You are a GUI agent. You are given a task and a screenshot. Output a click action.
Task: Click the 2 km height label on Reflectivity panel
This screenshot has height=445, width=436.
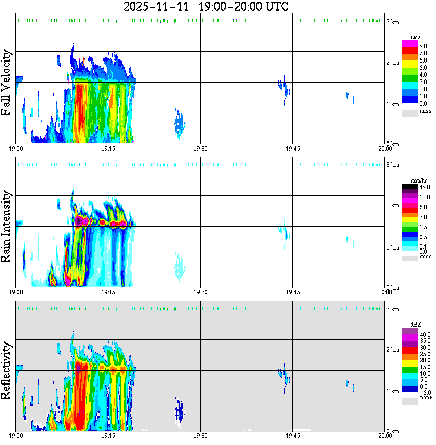(x=392, y=350)
